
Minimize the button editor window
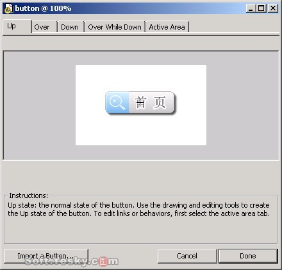click(x=251, y=8)
